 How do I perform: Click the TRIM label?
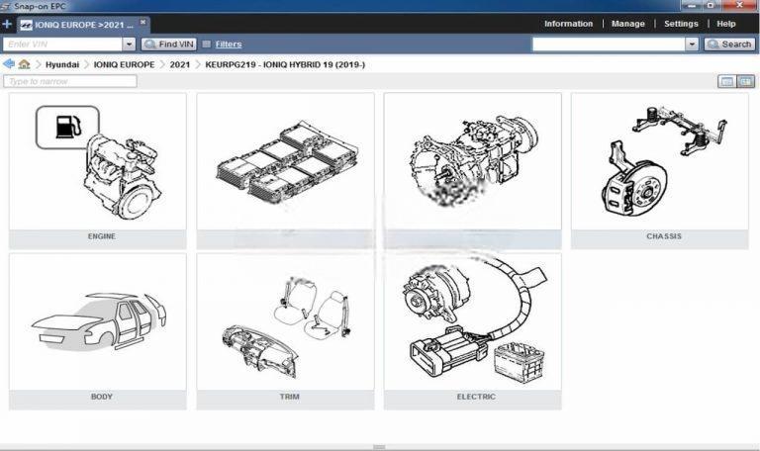click(289, 397)
